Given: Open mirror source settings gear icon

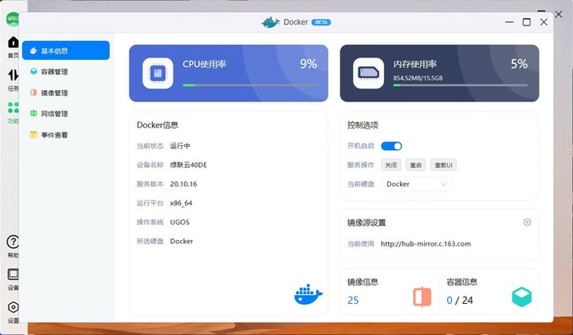Looking at the screenshot, I should pyautogui.click(x=527, y=222).
